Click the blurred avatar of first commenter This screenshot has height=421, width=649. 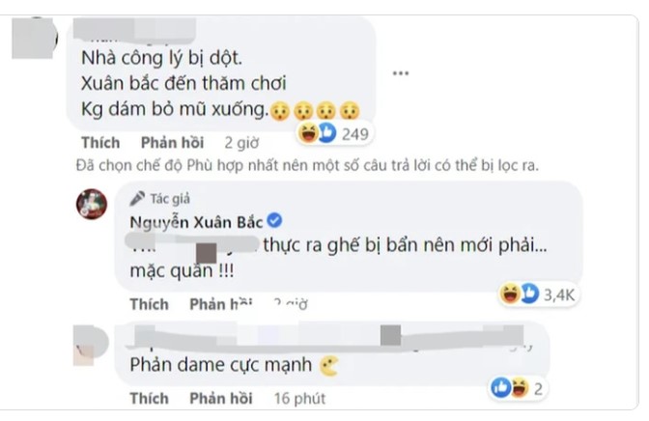pos(35,38)
